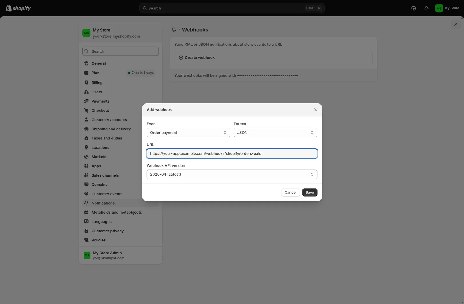Click the Users icon in sidebar
The height and width of the screenshot is (304, 464).
(86, 92)
